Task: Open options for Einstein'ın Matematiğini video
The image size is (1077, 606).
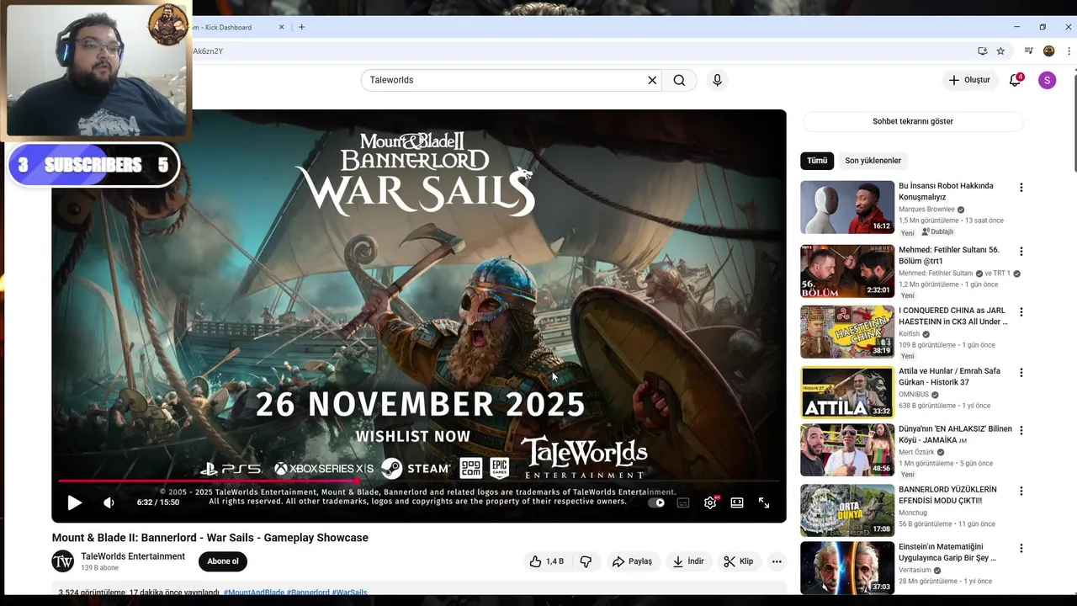Action: coord(1021,548)
